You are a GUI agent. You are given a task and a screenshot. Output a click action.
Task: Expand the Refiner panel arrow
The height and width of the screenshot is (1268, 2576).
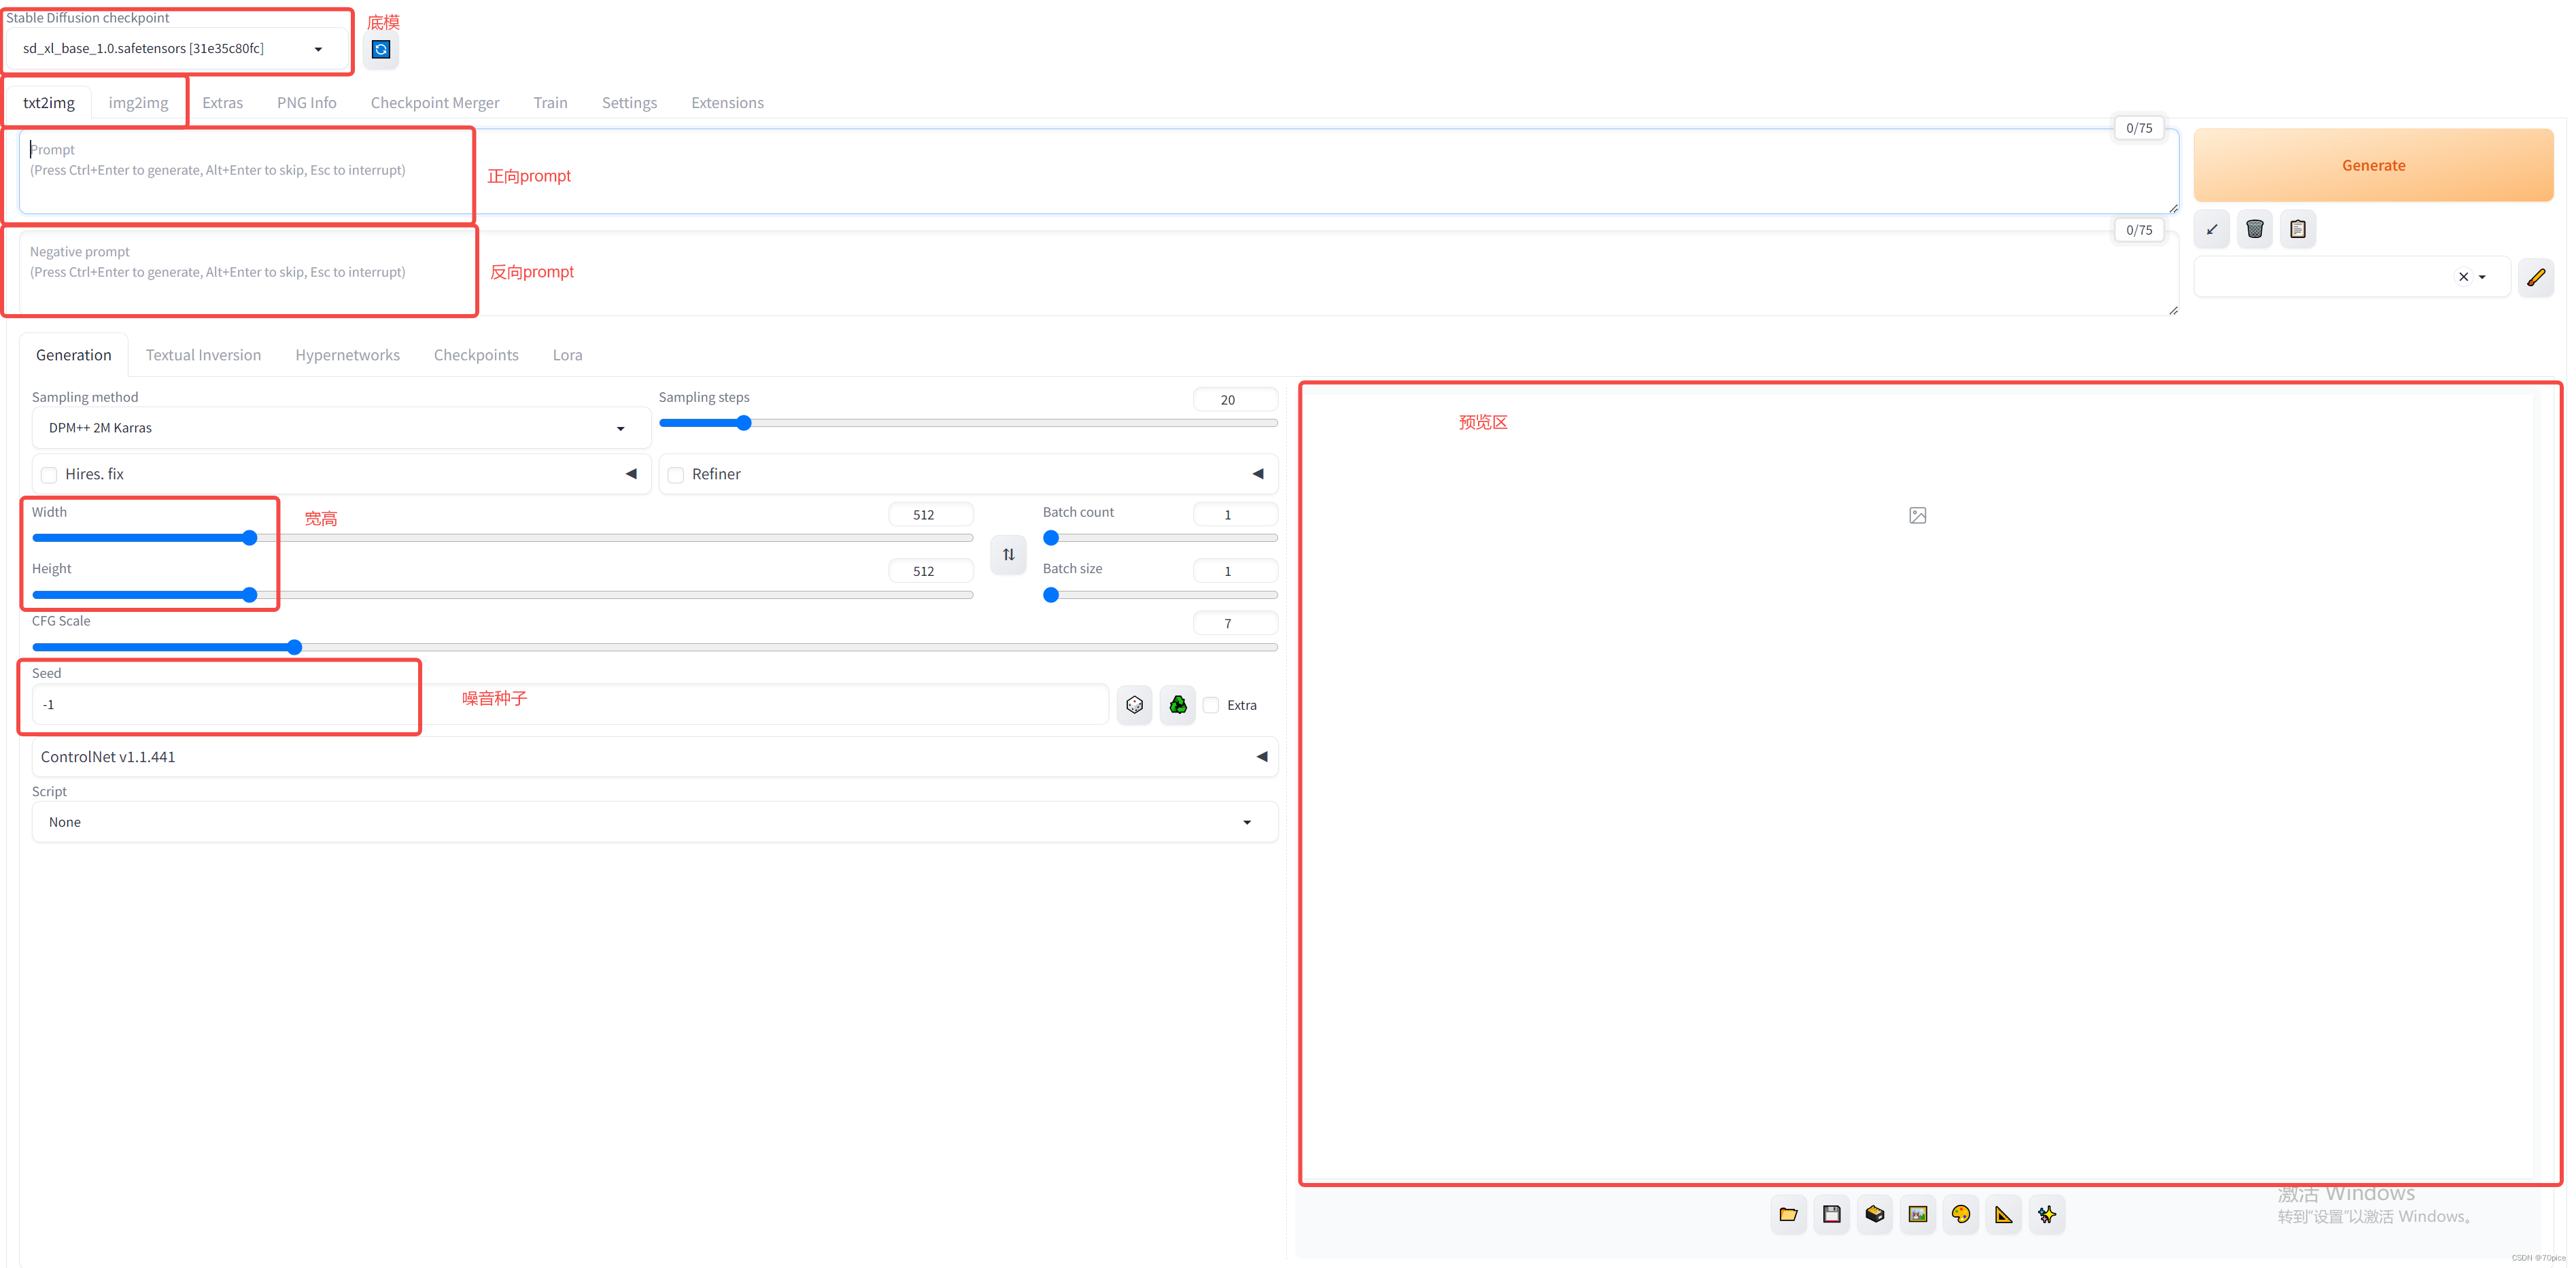[1258, 474]
